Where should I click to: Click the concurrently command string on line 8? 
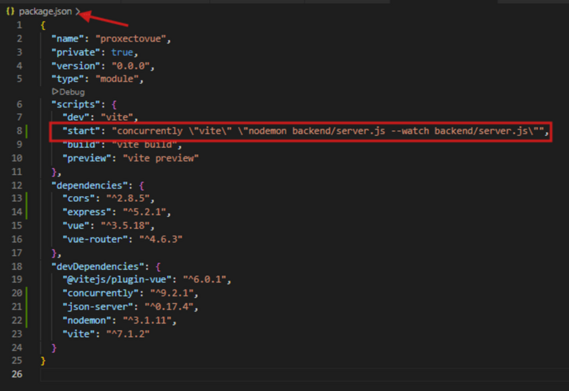pyautogui.click(x=327, y=131)
